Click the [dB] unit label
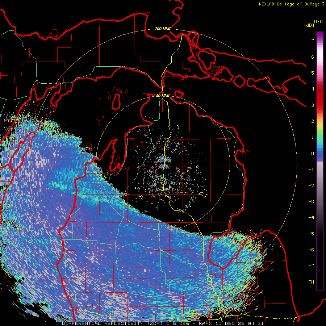The image size is (326, 326). [309, 25]
